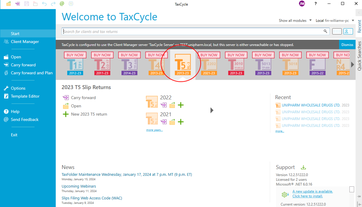Dismiss the Client Manager server warning
Screen dimensions: 362x207
click(347, 45)
